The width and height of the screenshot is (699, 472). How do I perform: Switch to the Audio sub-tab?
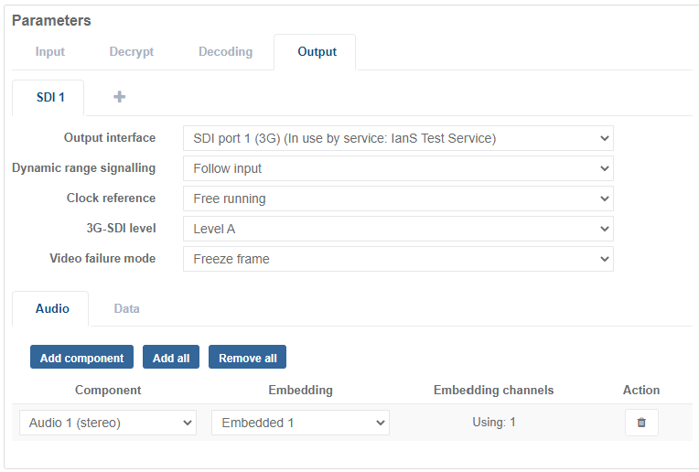click(x=52, y=309)
